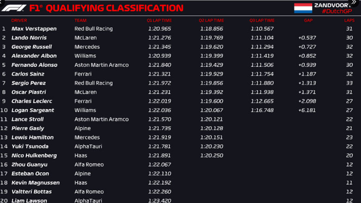Click the TEAM column header
361x203 pixels.
(x=80, y=20)
